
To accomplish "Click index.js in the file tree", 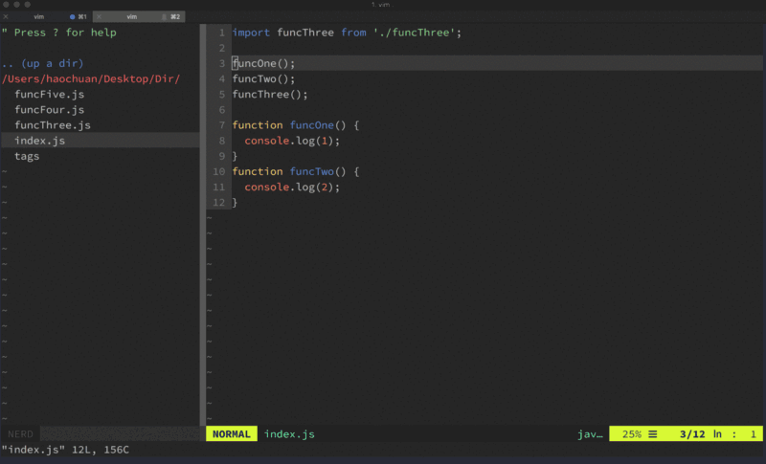I will [39, 141].
